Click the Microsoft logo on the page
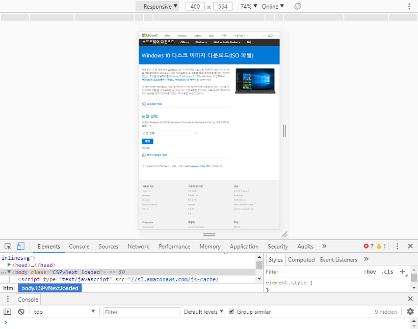Viewport: 418px width, 329px height. pyautogui.click(x=150, y=35)
